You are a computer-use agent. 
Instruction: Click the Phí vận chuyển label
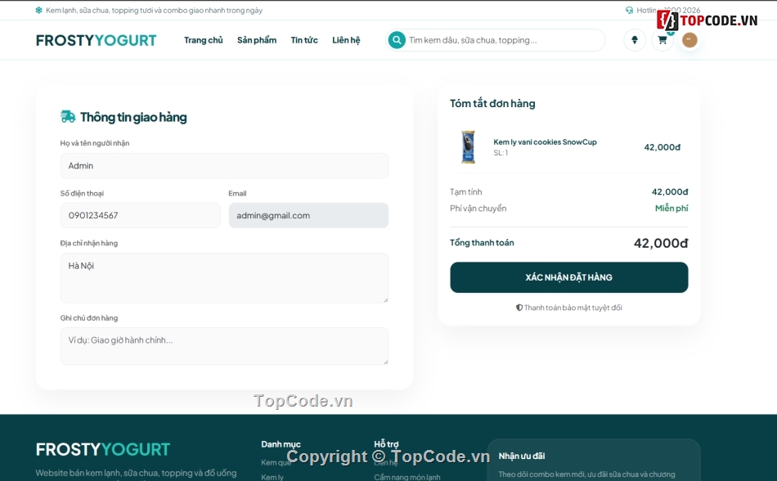coord(478,209)
